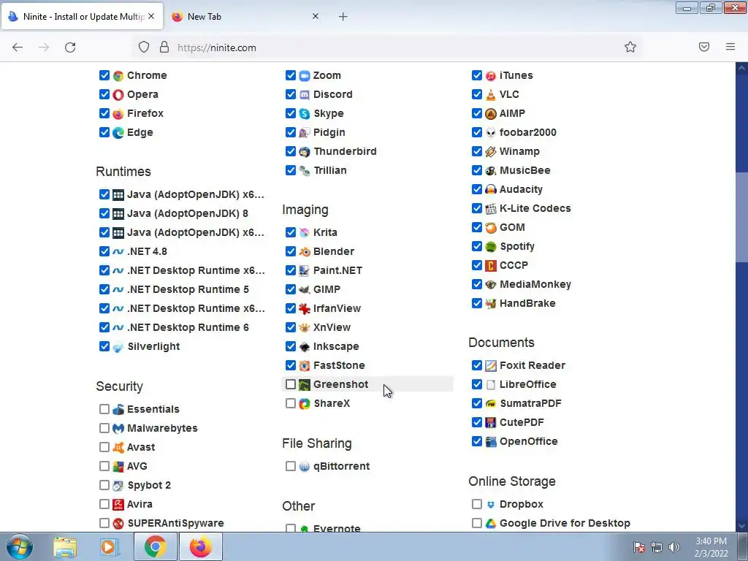Bookmark this page with star
The height and width of the screenshot is (561, 748).
[630, 47]
